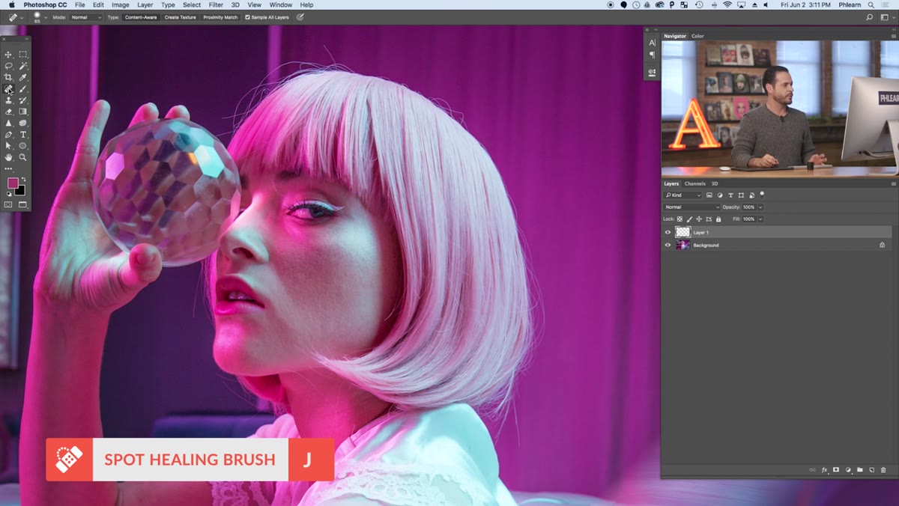Select the Brush tool

tap(23, 89)
